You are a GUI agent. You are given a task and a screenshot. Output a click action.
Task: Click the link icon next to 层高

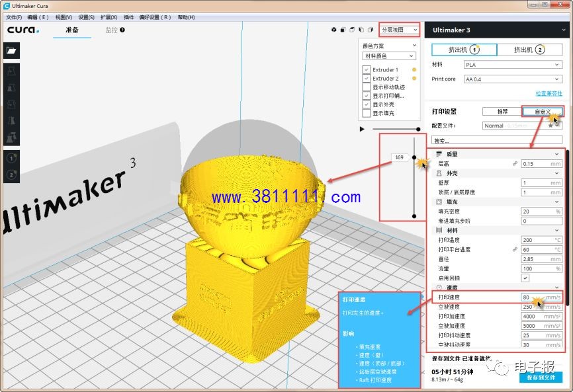(x=515, y=163)
